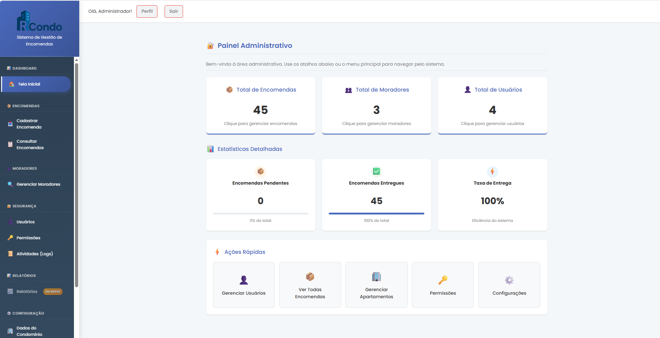Select the Usuários person icon under Segurança
Screen dimensions: 660x338
tap(11, 222)
